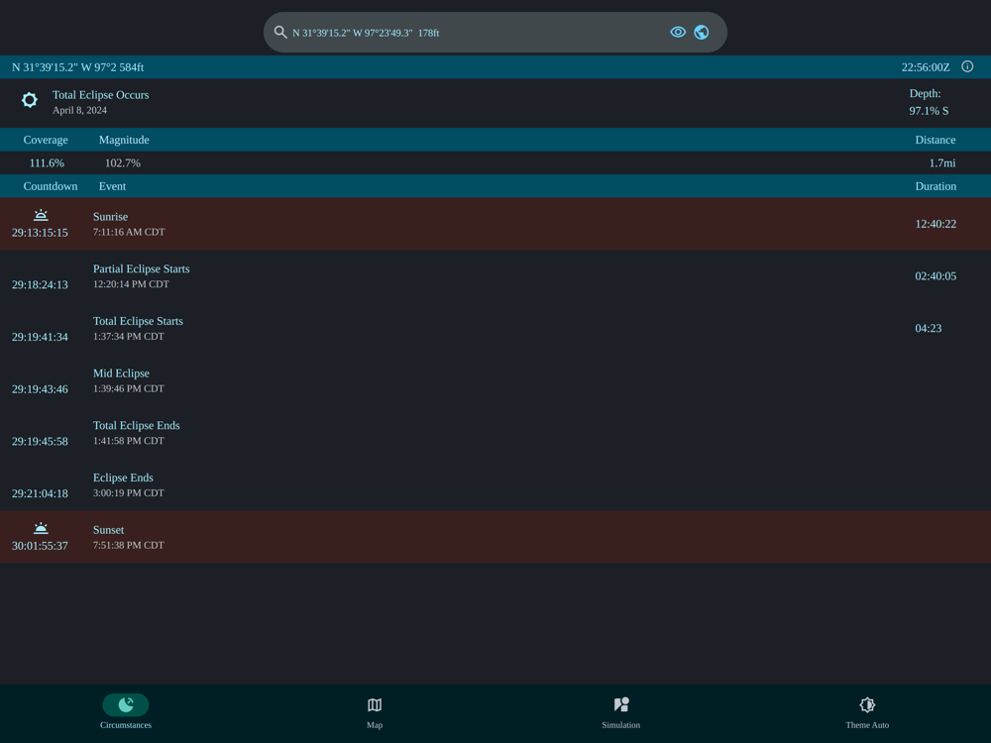Viewport: 991px width, 743px height.
Task: Click countdown 29:18:24:13
Action: click(40, 285)
